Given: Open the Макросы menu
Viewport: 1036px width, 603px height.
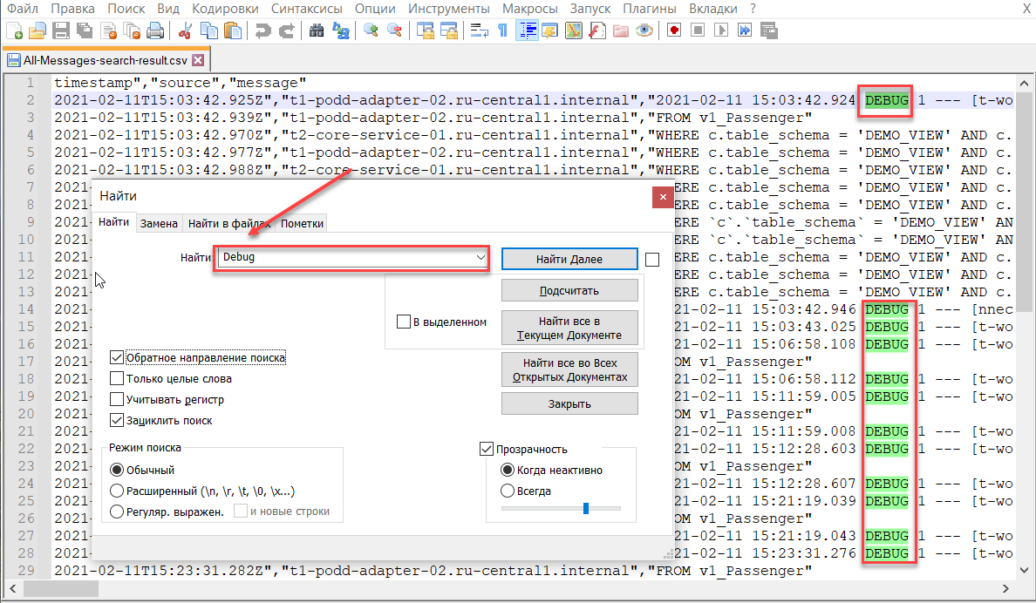Looking at the screenshot, I should coord(532,9).
